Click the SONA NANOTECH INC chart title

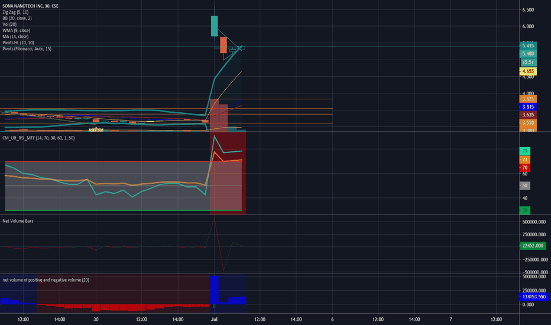(31, 6)
